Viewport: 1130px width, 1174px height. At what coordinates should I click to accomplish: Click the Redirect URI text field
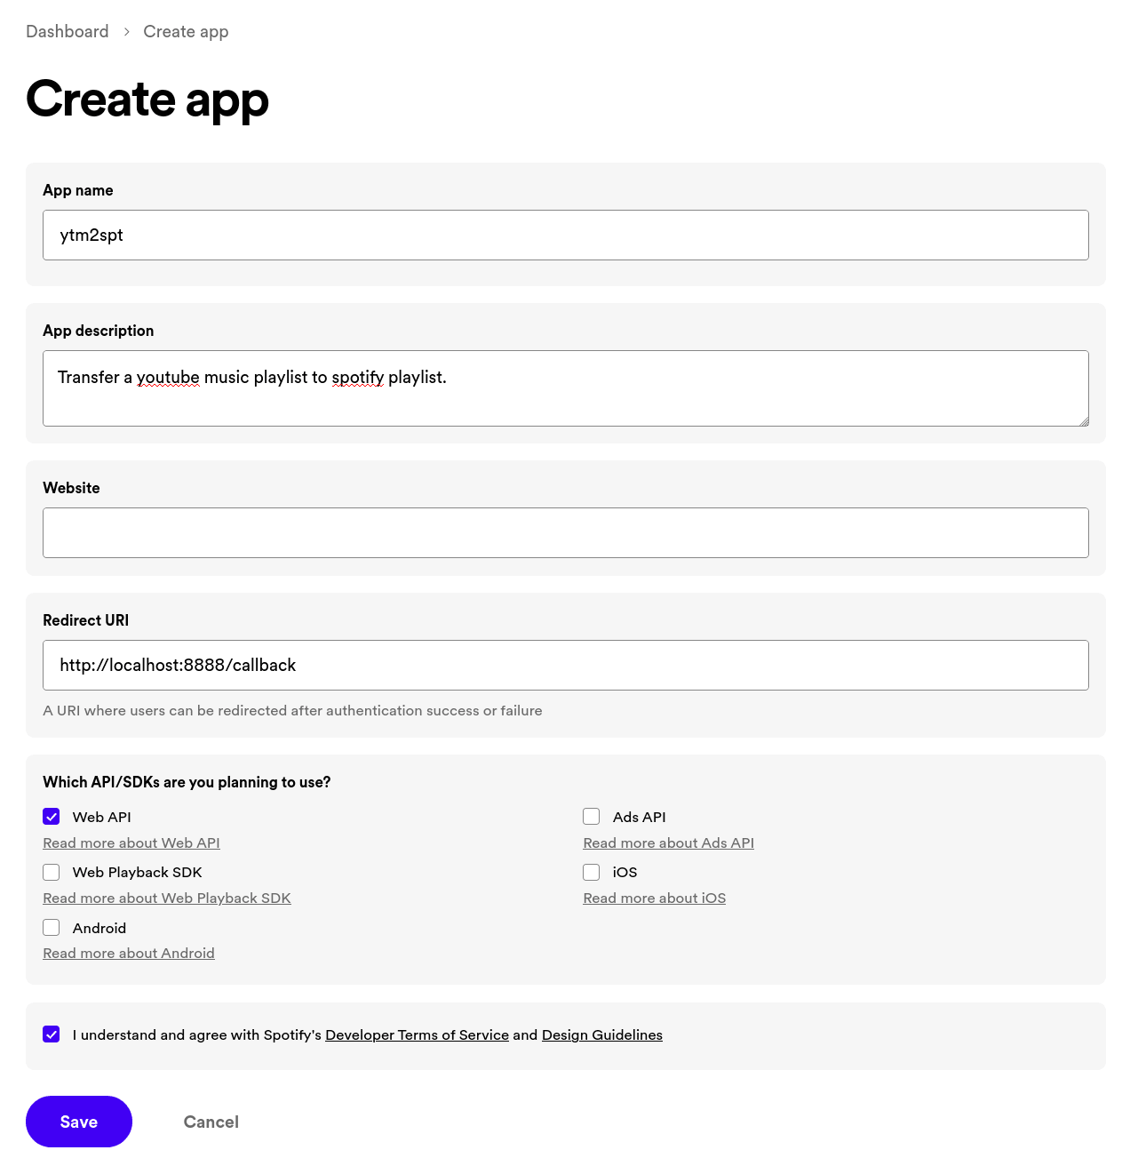(x=565, y=665)
